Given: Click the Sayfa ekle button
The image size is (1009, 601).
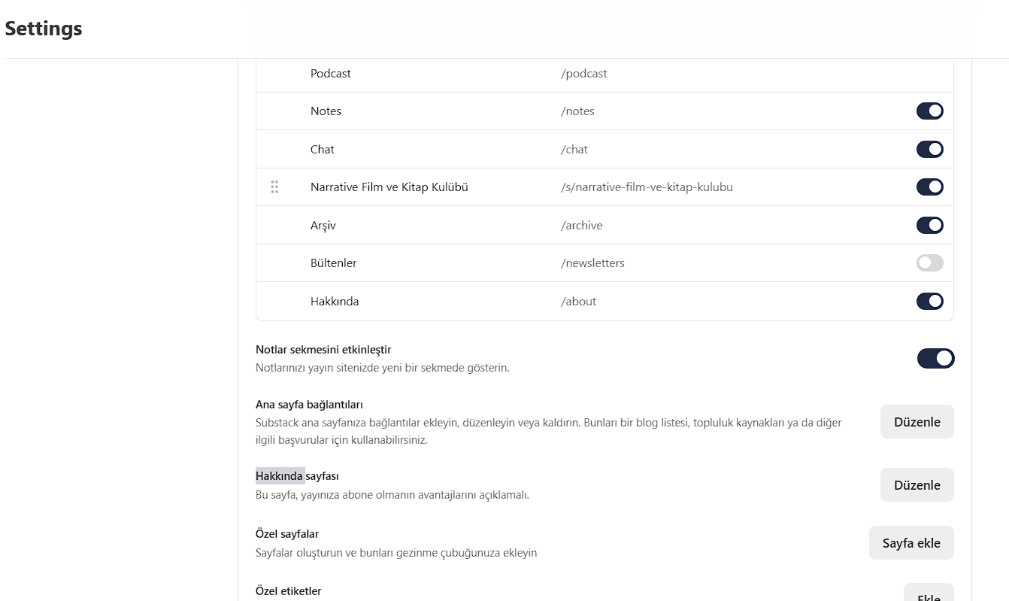Looking at the screenshot, I should click(x=911, y=543).
